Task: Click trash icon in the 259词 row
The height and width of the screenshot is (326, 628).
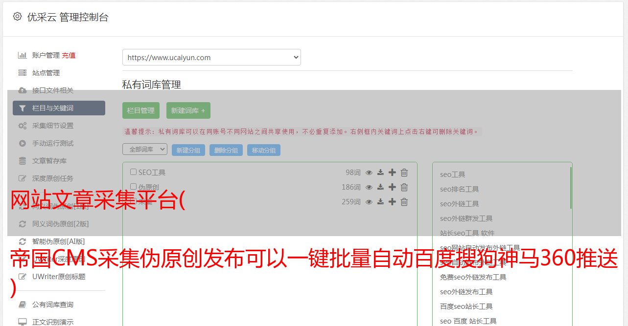Action: pos(404,202)
